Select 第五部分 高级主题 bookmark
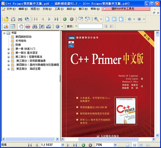Viewport: 161px width, 148px height. pyautogui.click(x=28, y=69)
